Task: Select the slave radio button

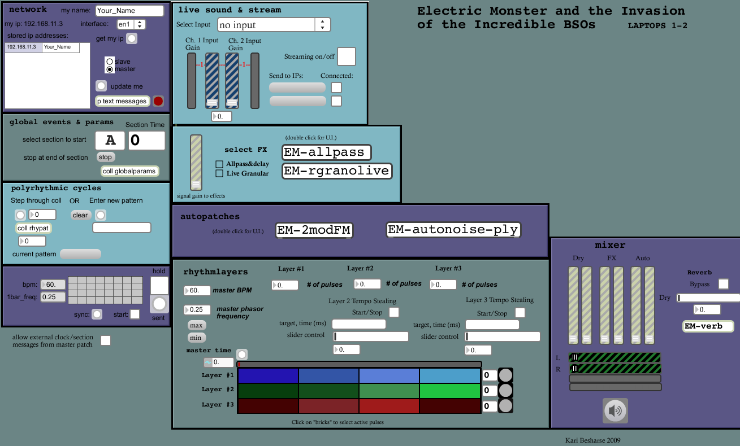Action: click(110, 61)
